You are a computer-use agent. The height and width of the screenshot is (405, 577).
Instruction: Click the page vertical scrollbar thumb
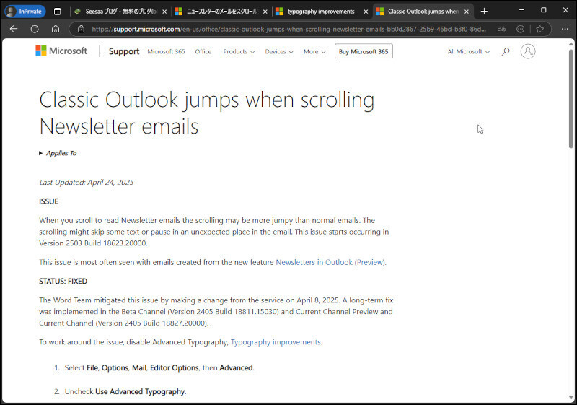click(x=571, y=98)
